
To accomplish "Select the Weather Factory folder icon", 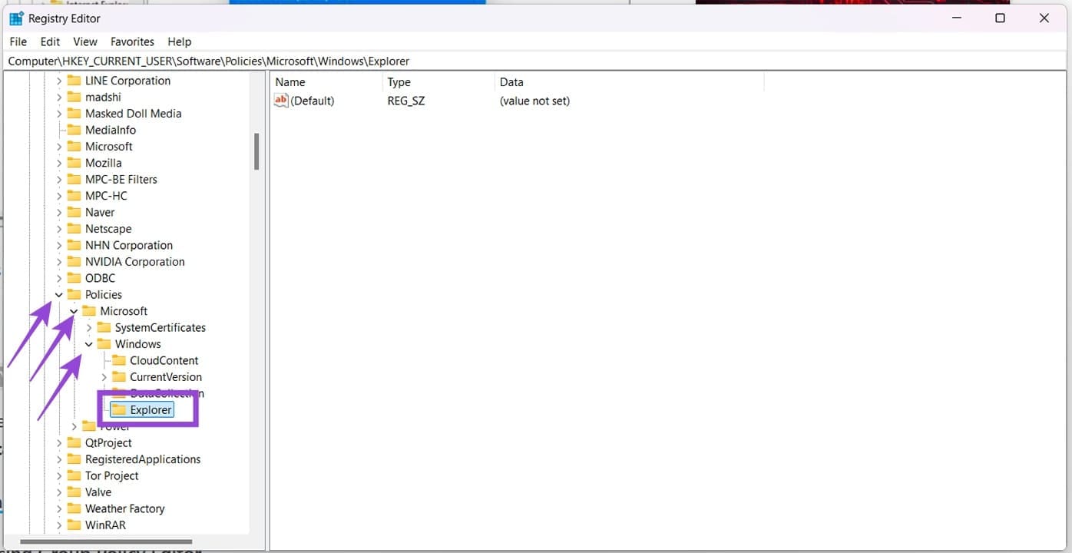I will pyautogui.click(x=74, y=509).
